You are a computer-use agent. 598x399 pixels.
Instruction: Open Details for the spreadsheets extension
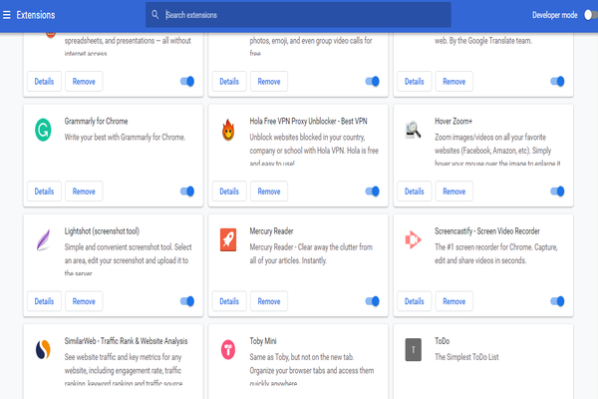pos(44,82)
